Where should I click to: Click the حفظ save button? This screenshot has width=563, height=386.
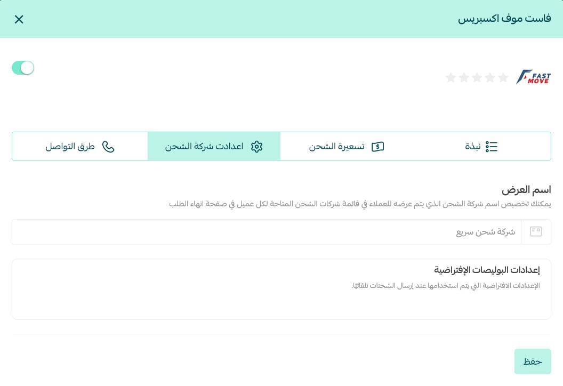pyautogui.click(x=533, y=361)
